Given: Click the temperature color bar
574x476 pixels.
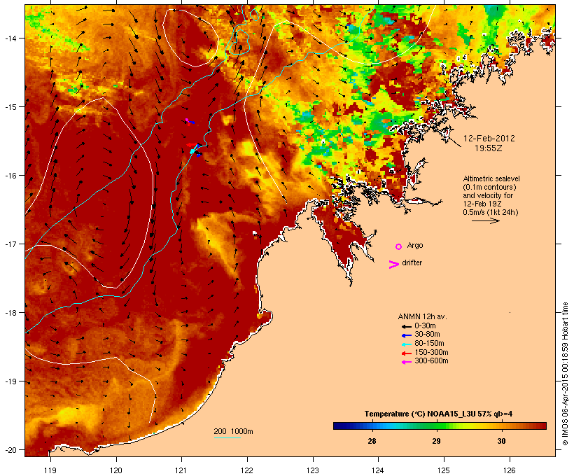Looking at the screenshot, I should pos(440,426).
